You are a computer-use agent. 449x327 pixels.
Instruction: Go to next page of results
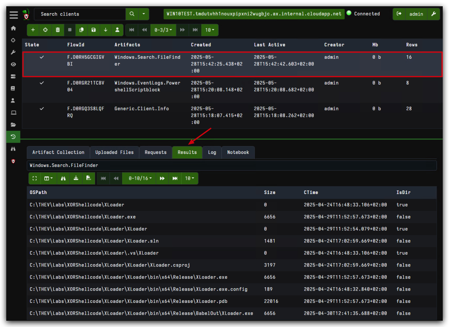point(162,178)
